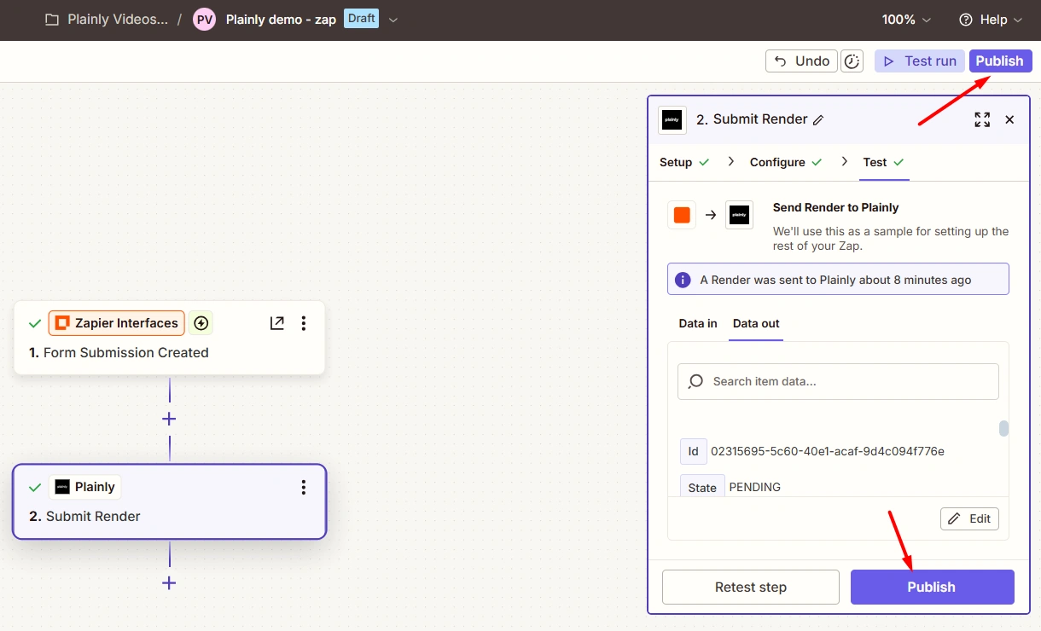Select the Submit Render step card
Image resolution: width=1041 pixels, height=631 pixels.
(169, 501)
